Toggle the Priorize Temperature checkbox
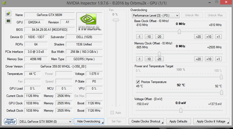The image size is (233, 129). tap(138, 82)
